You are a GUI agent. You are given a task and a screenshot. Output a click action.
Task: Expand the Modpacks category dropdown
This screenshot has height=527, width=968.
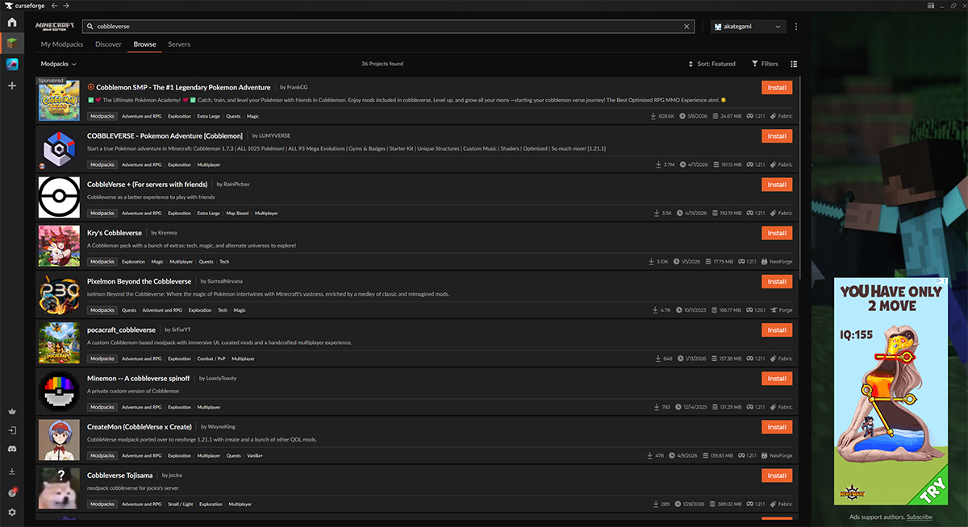[x=59, y=64]
